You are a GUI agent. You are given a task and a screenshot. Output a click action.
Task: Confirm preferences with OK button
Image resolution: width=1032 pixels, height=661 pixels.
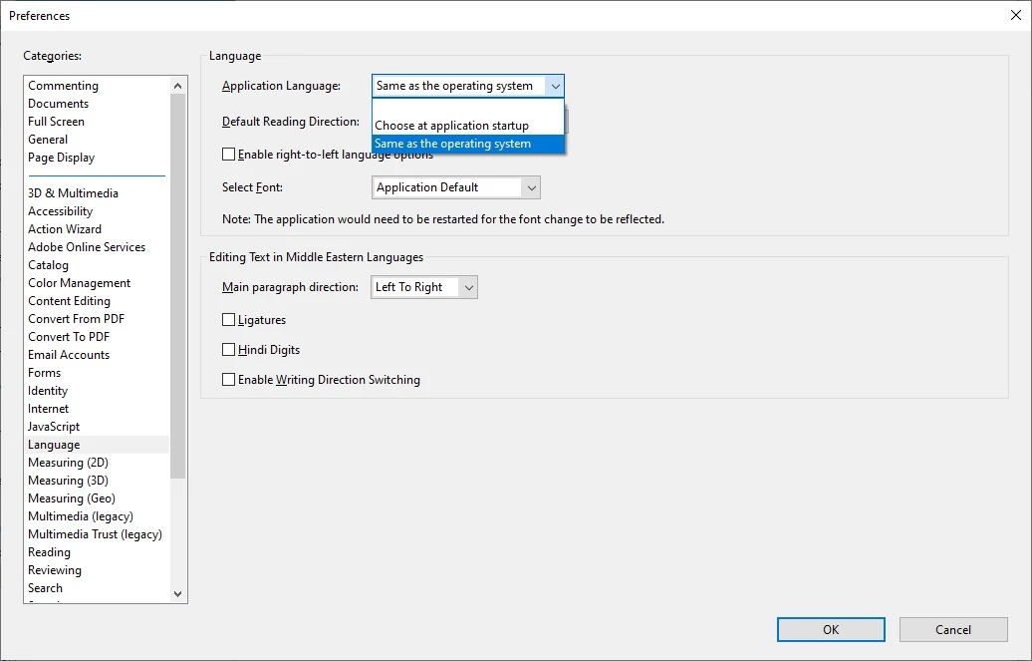(831, 629)
